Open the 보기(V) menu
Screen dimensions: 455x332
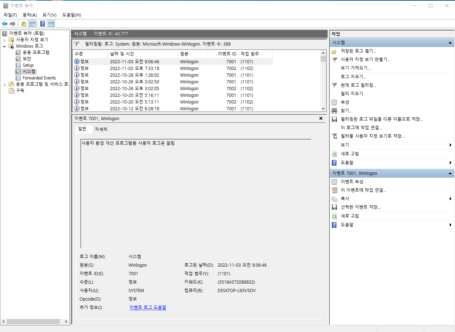[x=50, y=15]
